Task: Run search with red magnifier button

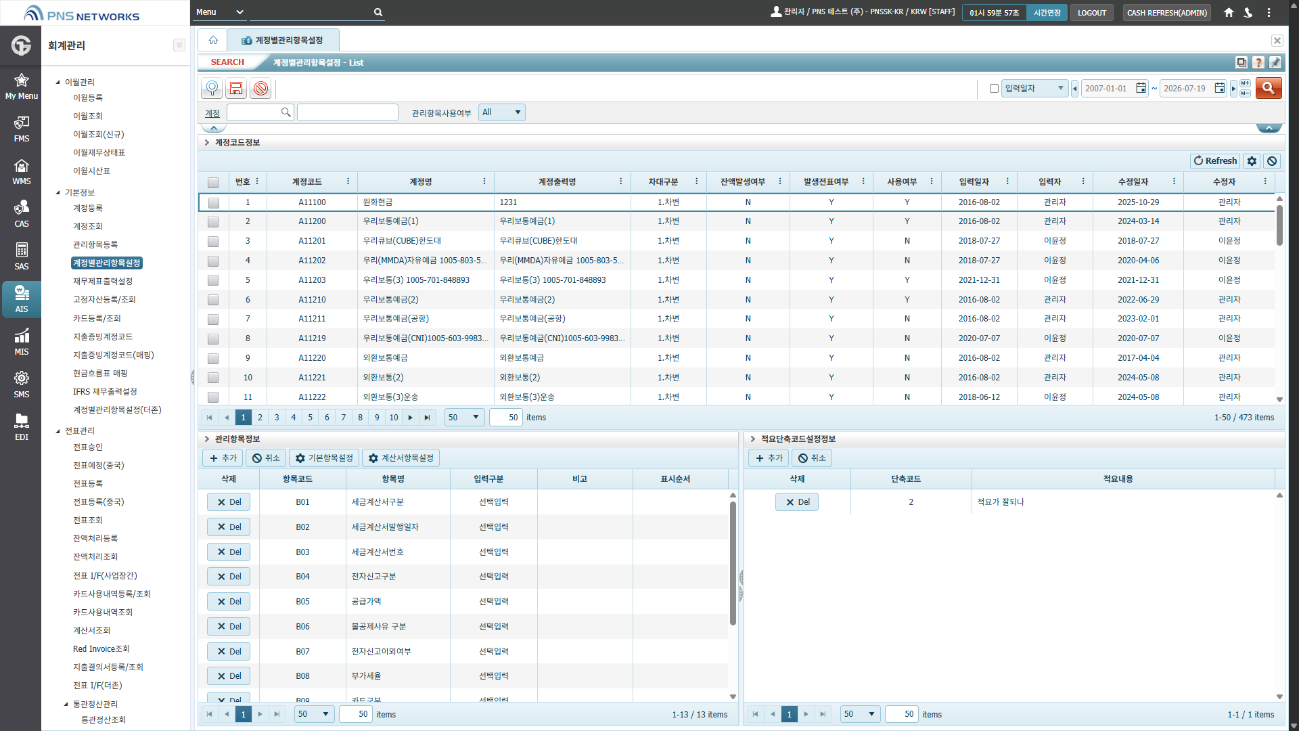Action: click(1269, 88)
